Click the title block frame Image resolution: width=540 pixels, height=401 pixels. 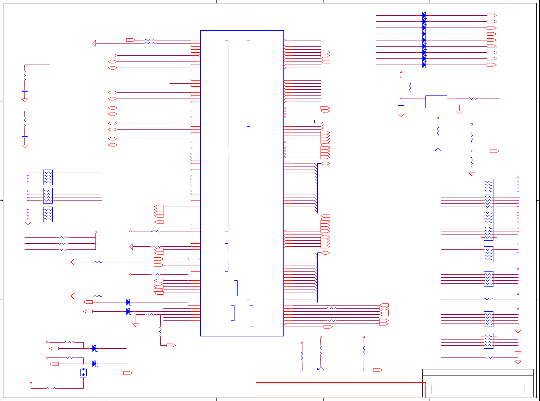478,383
